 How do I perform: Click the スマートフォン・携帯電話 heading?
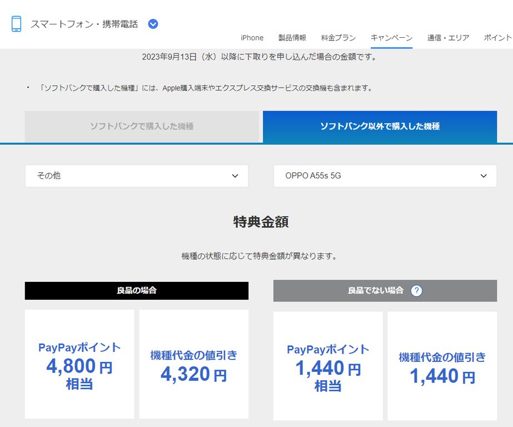click(x=84, y=24)
